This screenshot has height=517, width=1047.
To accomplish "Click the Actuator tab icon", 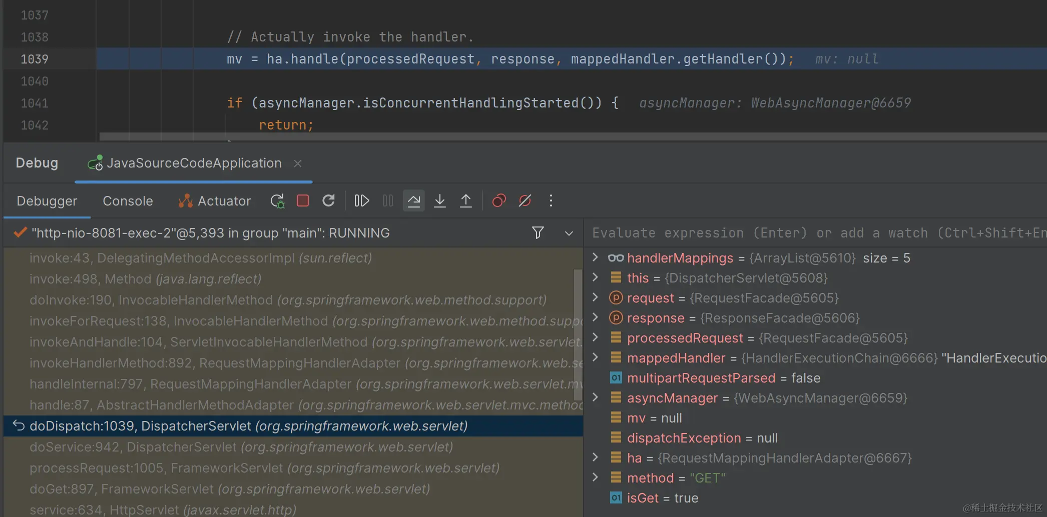I will pos(186,201).
